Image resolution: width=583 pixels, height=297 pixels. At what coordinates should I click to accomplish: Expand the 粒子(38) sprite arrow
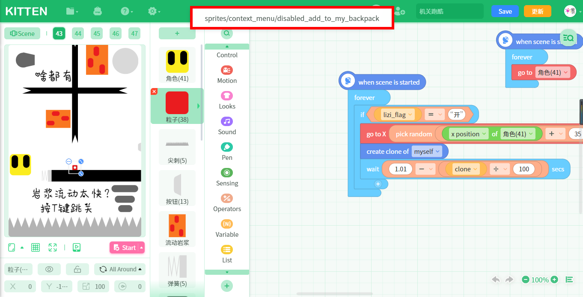pyautogui.click(x=198, y=106)
